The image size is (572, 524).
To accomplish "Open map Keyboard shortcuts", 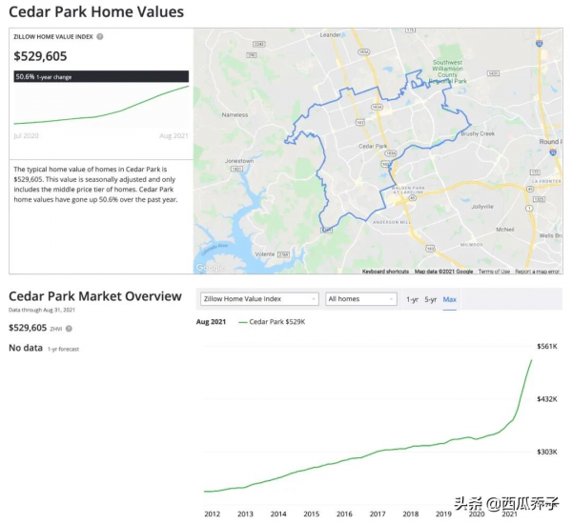I will 385,272.
